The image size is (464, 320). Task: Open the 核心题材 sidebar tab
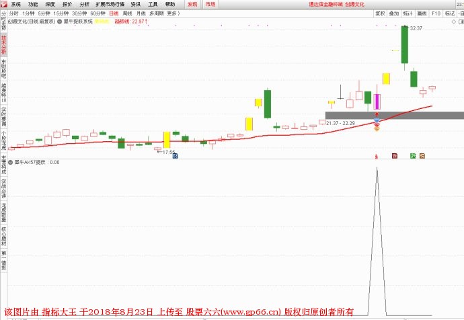(3, 237)
